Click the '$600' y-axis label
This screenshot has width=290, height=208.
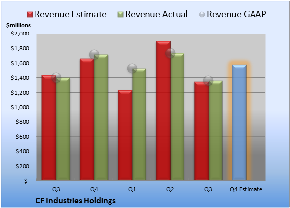(x=22, y=137)
